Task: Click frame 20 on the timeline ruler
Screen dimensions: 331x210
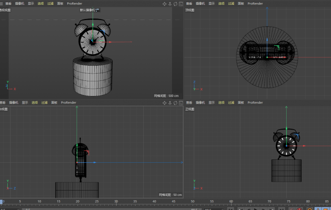Action: [78, 202]
